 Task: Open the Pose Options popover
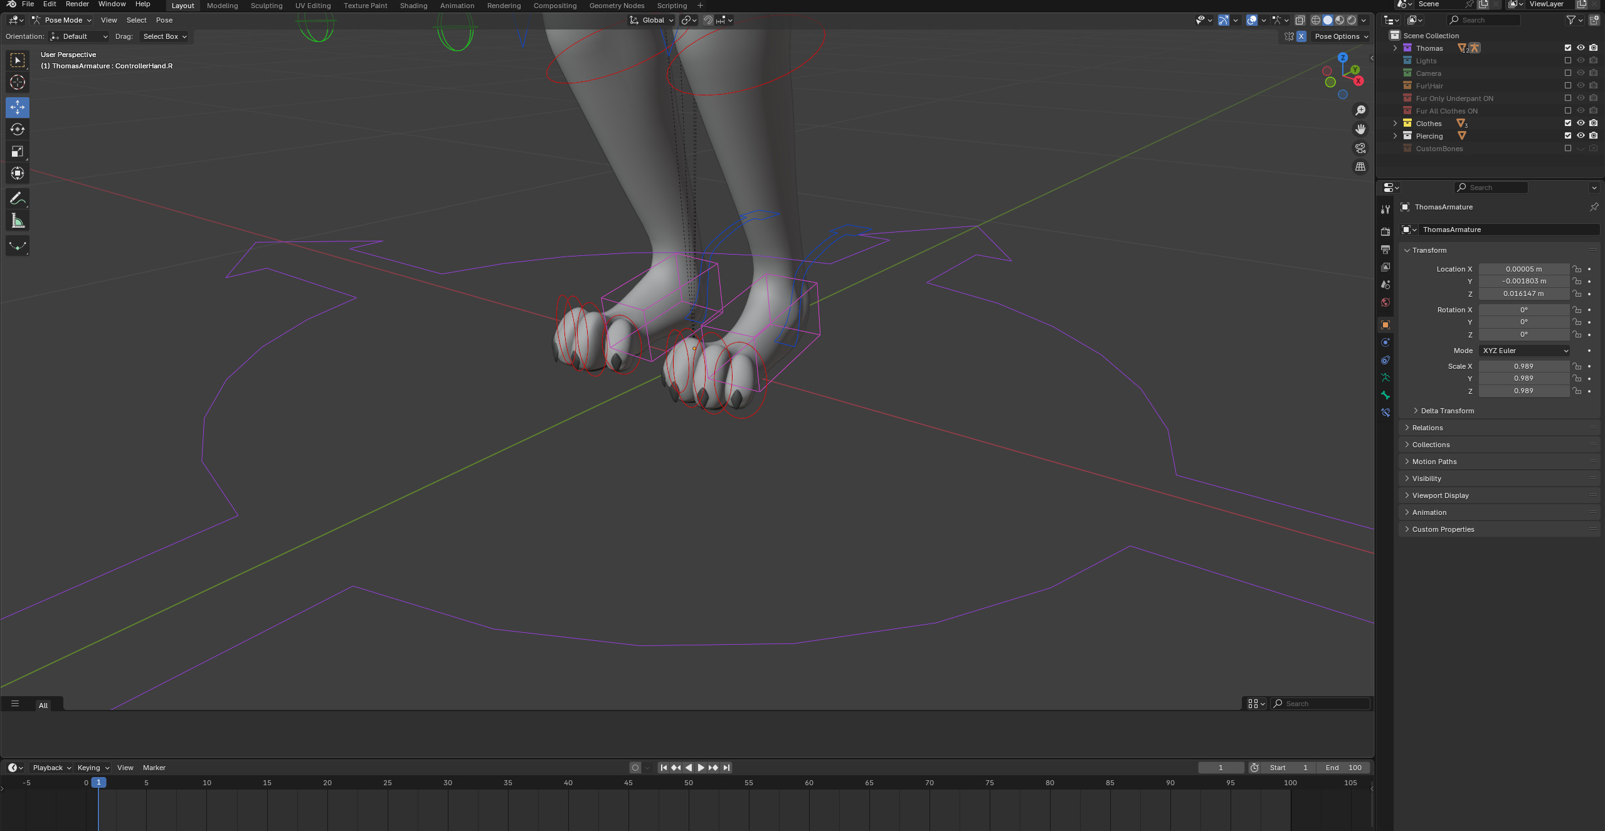pyautogui.click(x=1341, y=36)
